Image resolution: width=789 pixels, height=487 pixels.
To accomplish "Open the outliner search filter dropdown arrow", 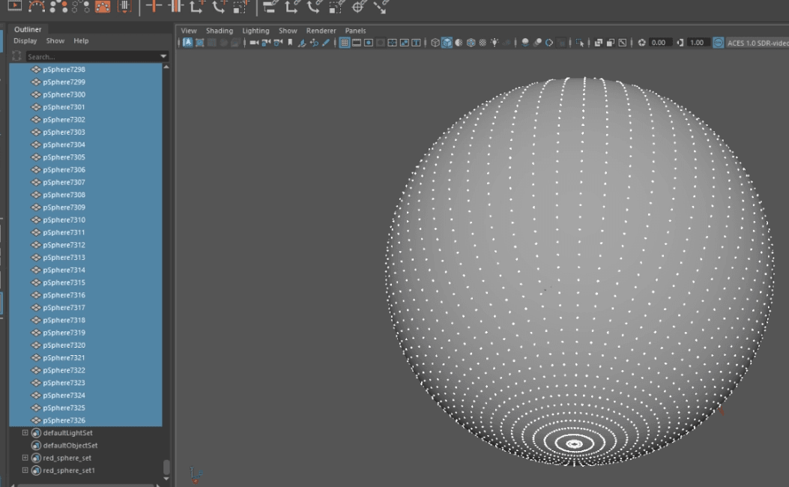I will tap(163, 57).
